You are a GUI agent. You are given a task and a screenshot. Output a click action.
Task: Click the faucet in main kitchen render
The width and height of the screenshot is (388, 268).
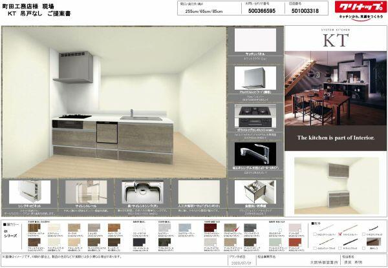[x=132, y=113]
